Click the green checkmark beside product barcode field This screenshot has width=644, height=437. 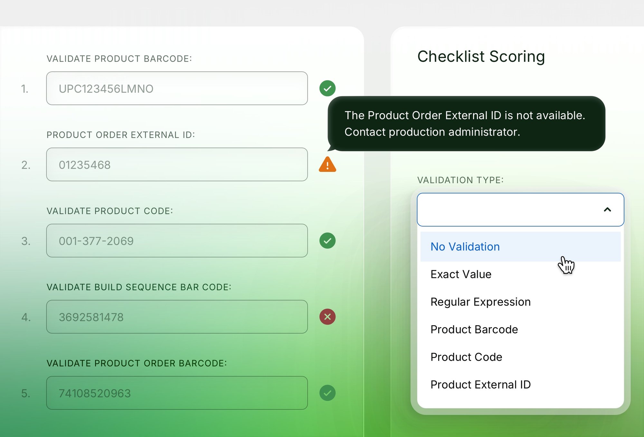click(327, 88)
